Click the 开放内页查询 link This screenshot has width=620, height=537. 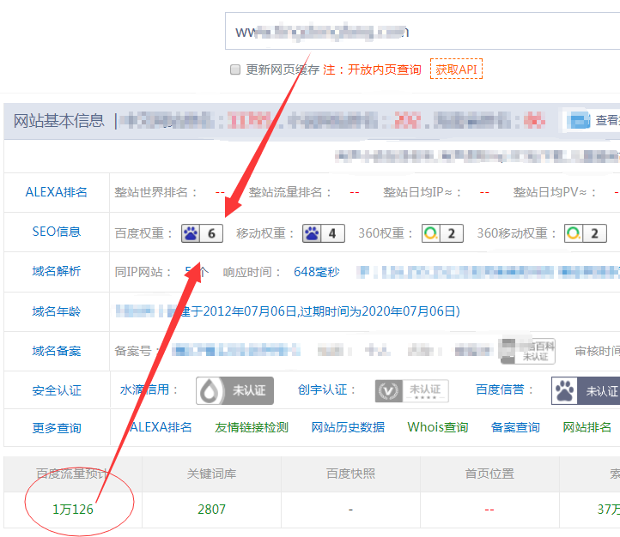[x=384, y=69]
